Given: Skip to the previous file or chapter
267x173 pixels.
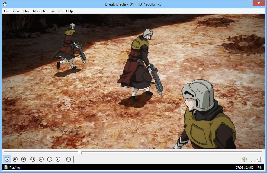Looking at the screenshot, I should coord(33,159).
